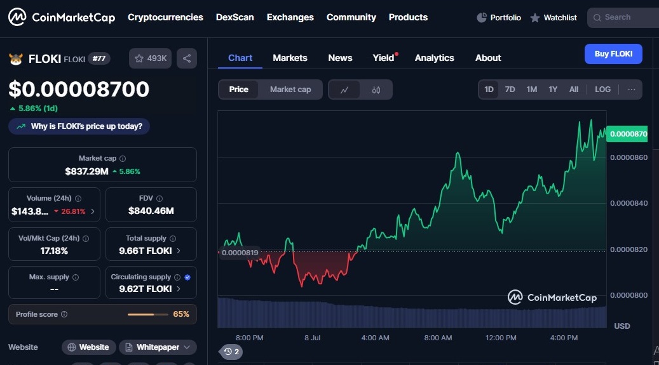659x365 pixels.
Task: Set chart range to All
Action: point(574,90)
